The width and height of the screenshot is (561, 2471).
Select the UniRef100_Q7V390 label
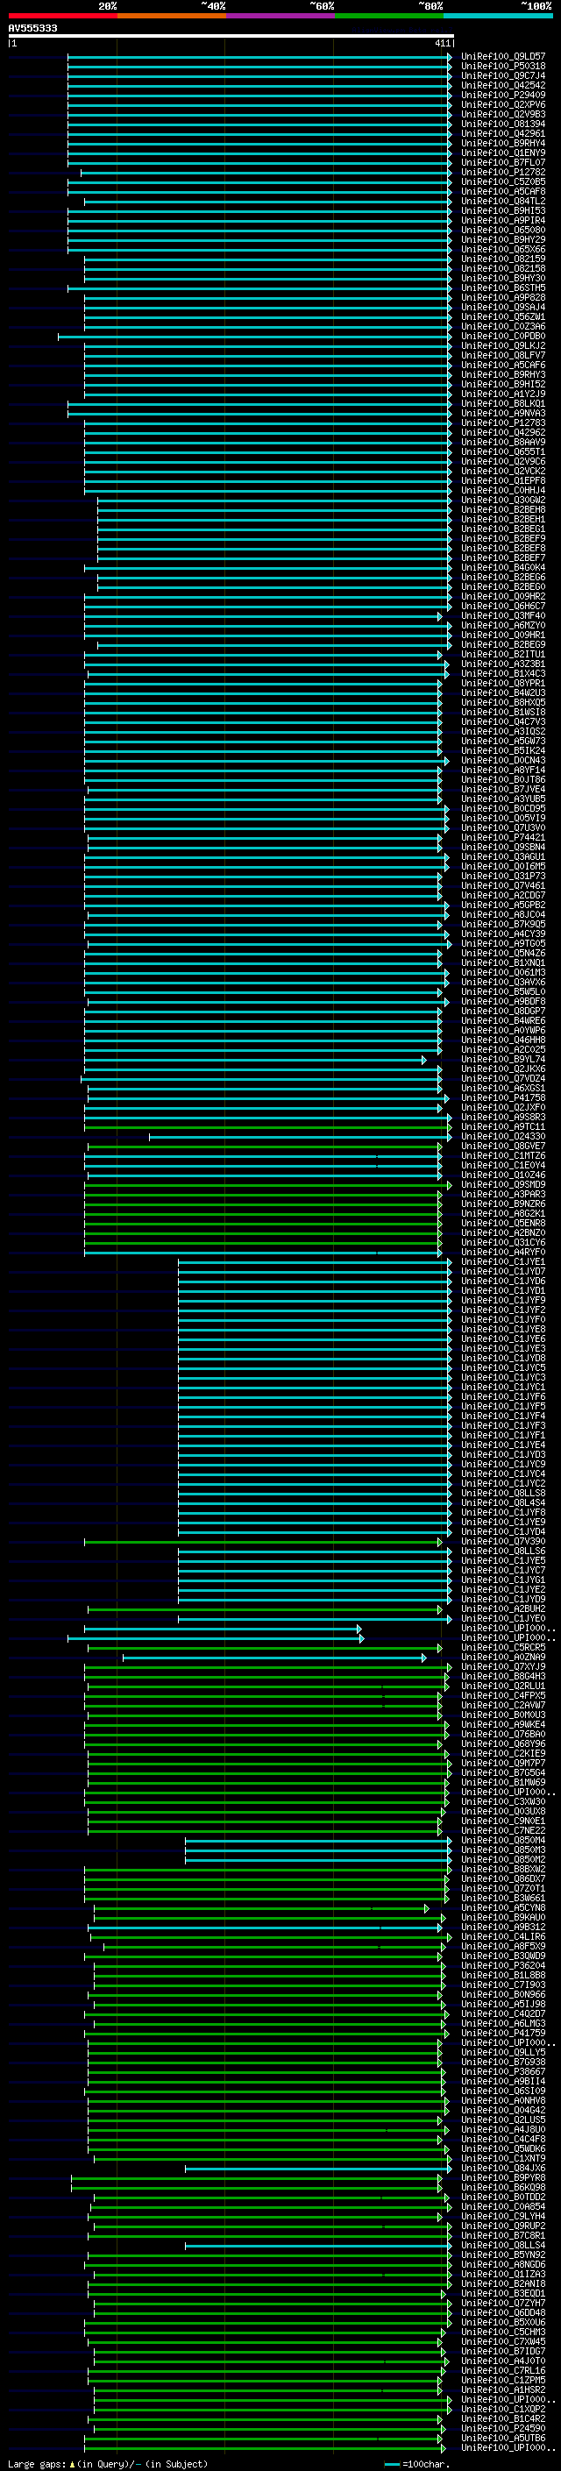coord(503,1543)
